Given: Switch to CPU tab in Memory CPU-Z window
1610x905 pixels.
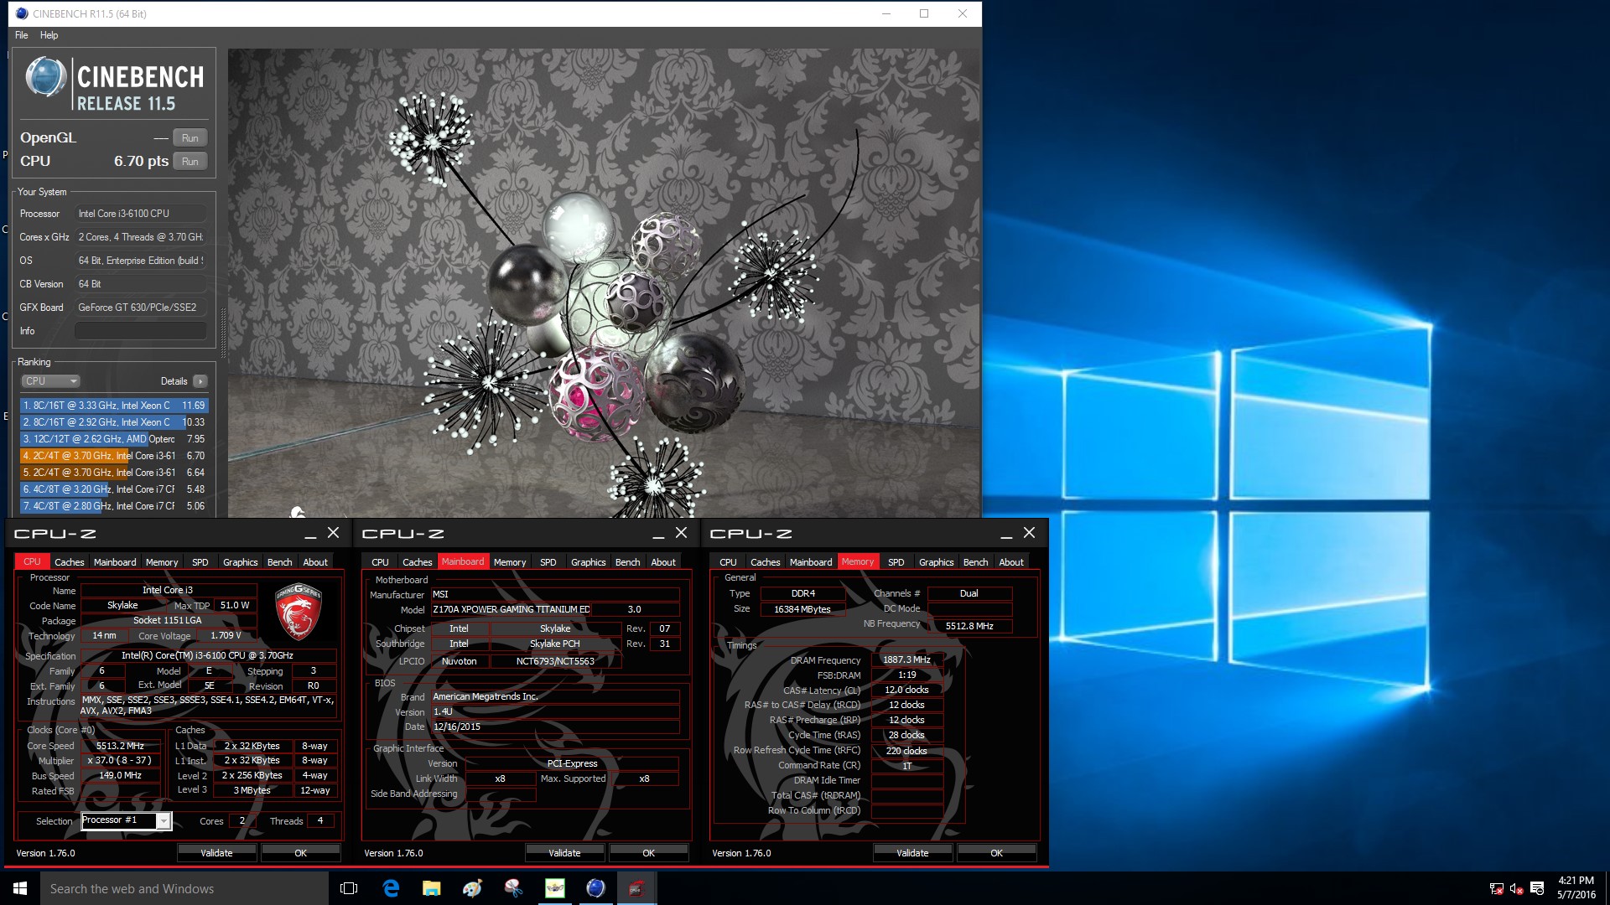Looking at the screenshot, I should [728, 562].
